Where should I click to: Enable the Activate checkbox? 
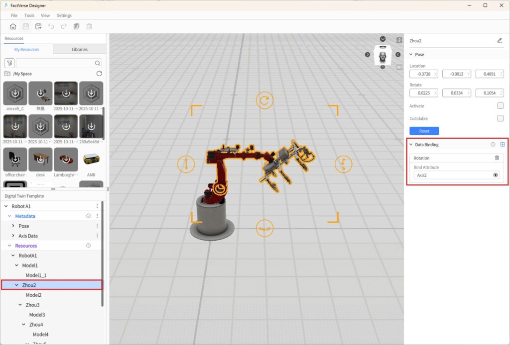500,106
